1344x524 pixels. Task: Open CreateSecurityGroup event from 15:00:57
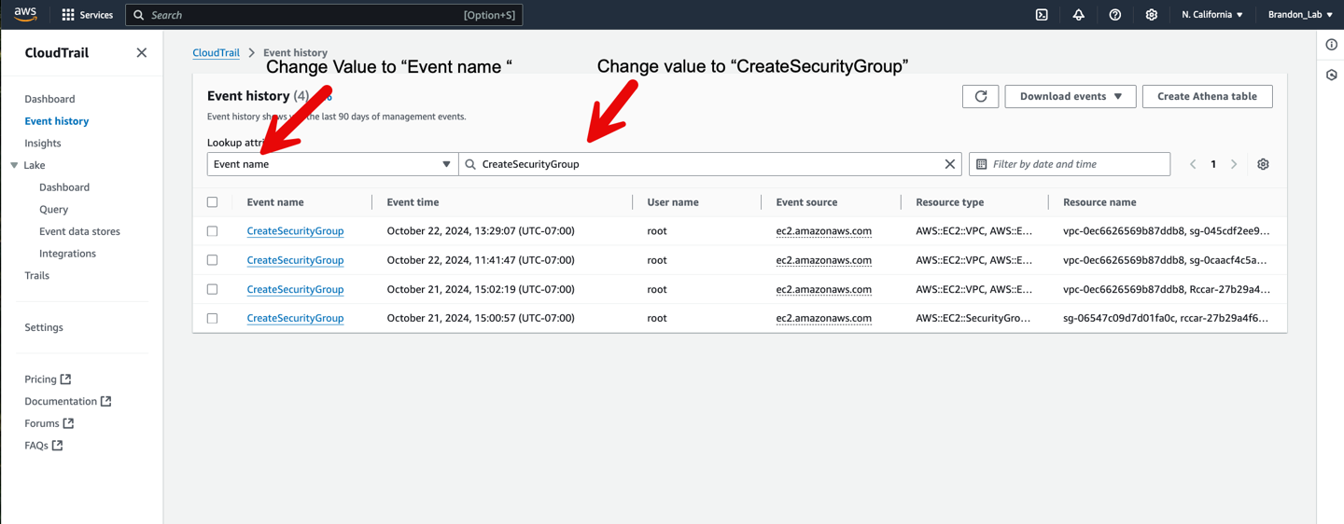click(295, 318)
